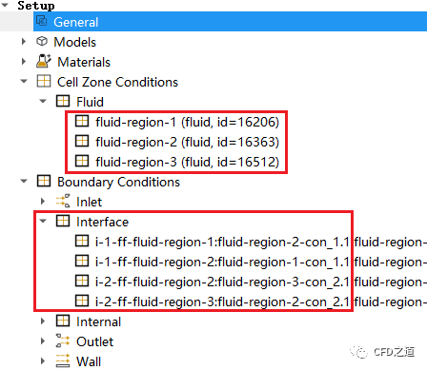
Task: Click the Boundary Conditions grid icon
Action: pyautogui.click(x=44, y=181)
